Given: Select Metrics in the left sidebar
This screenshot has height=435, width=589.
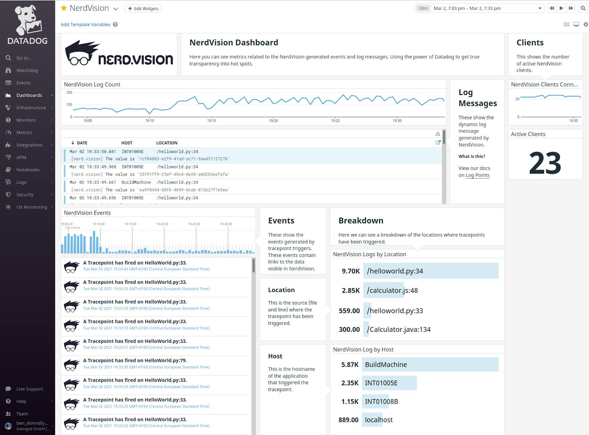Looking at the screenshot, I should point(24,132).
